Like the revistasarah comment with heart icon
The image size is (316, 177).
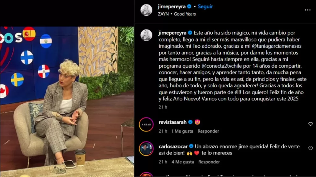coord(310,124)
